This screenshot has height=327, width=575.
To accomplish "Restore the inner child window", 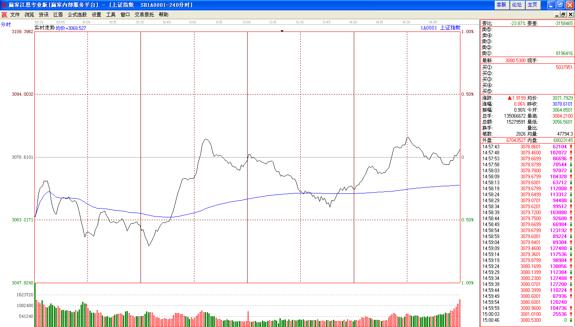I will (x=563, y=15).
